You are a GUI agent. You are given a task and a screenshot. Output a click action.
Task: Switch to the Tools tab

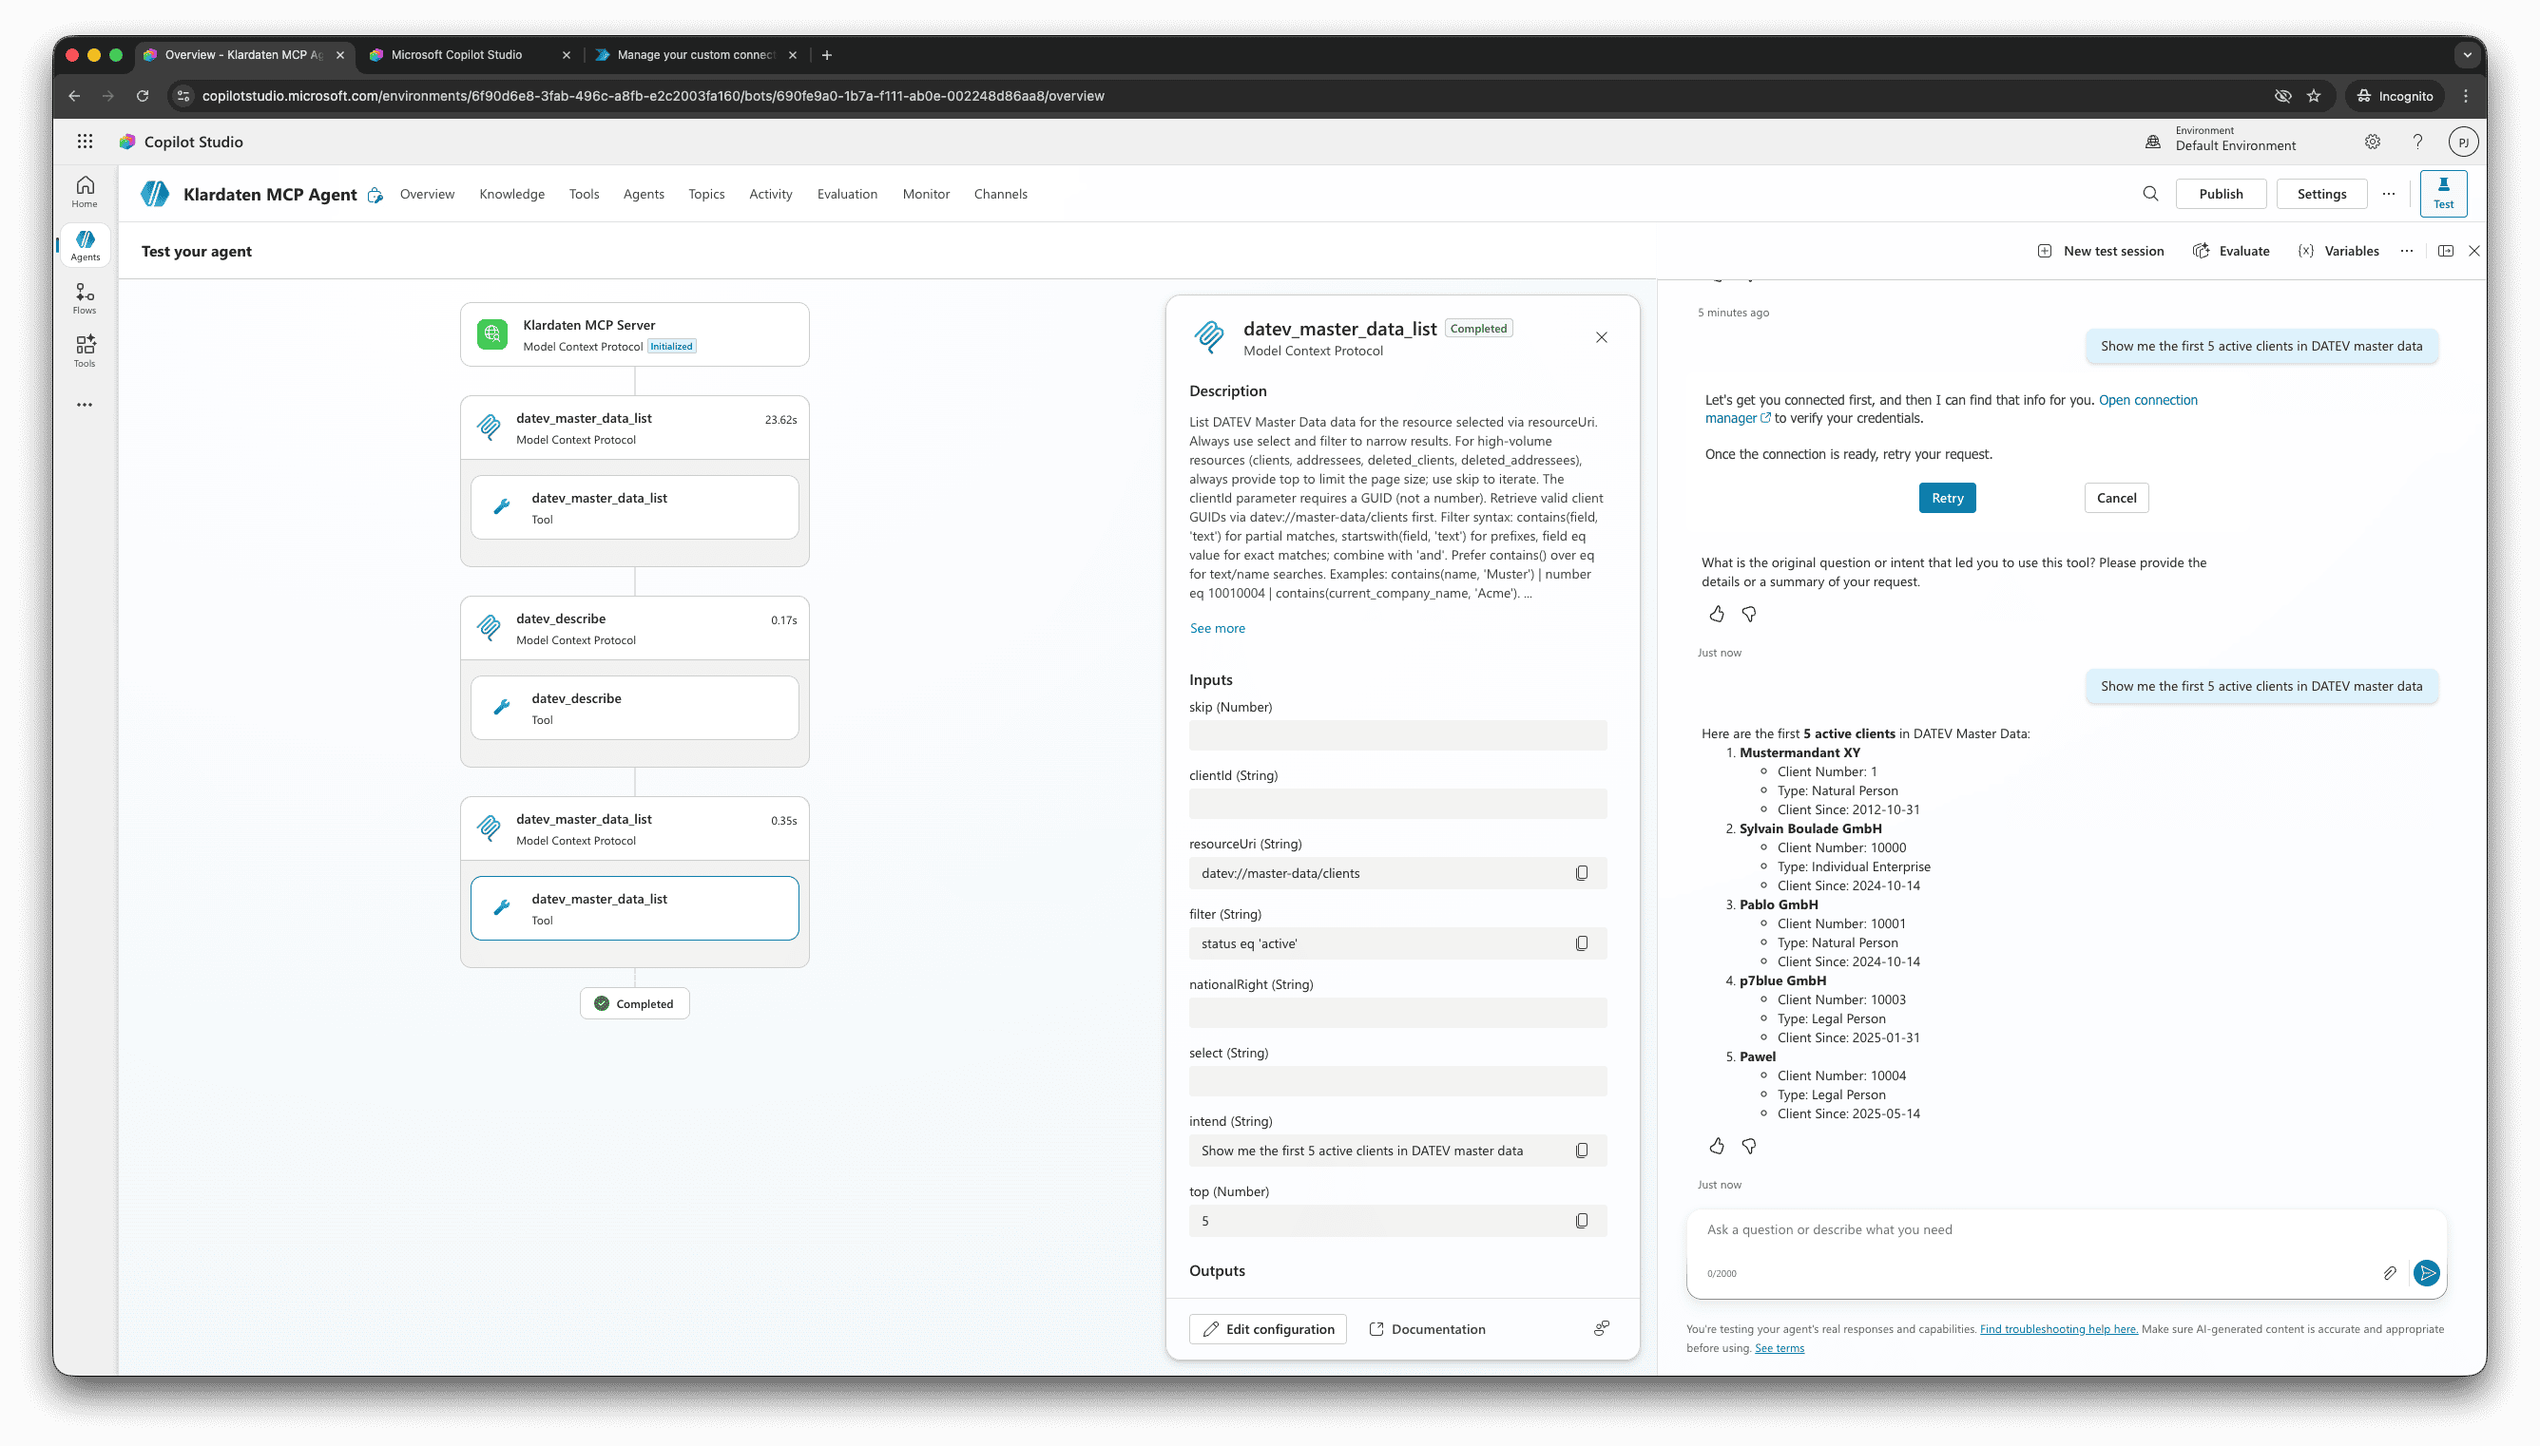point(584,194)
